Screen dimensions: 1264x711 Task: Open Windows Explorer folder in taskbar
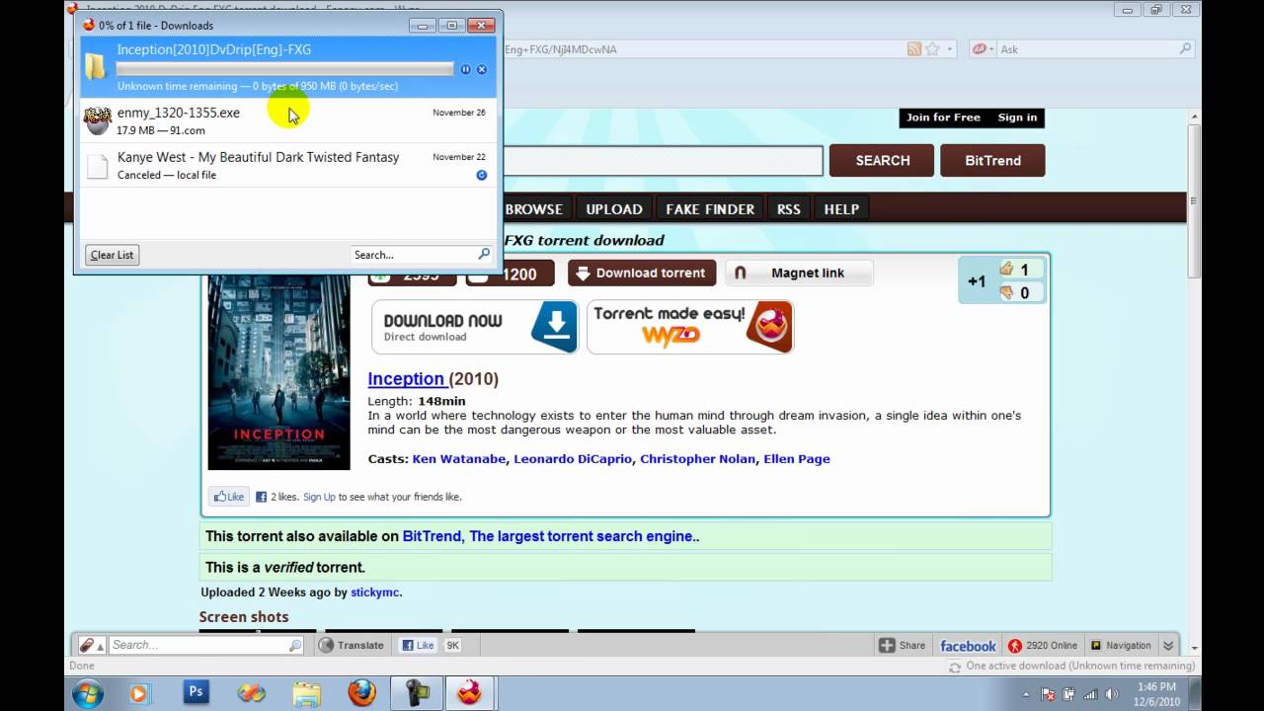[x=306, y=692]
